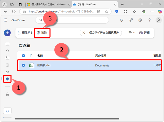Open the browser favorites list icon

pyautogui.click(x=135, y=11)
